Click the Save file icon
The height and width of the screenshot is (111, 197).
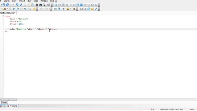(x=4, y=5)
